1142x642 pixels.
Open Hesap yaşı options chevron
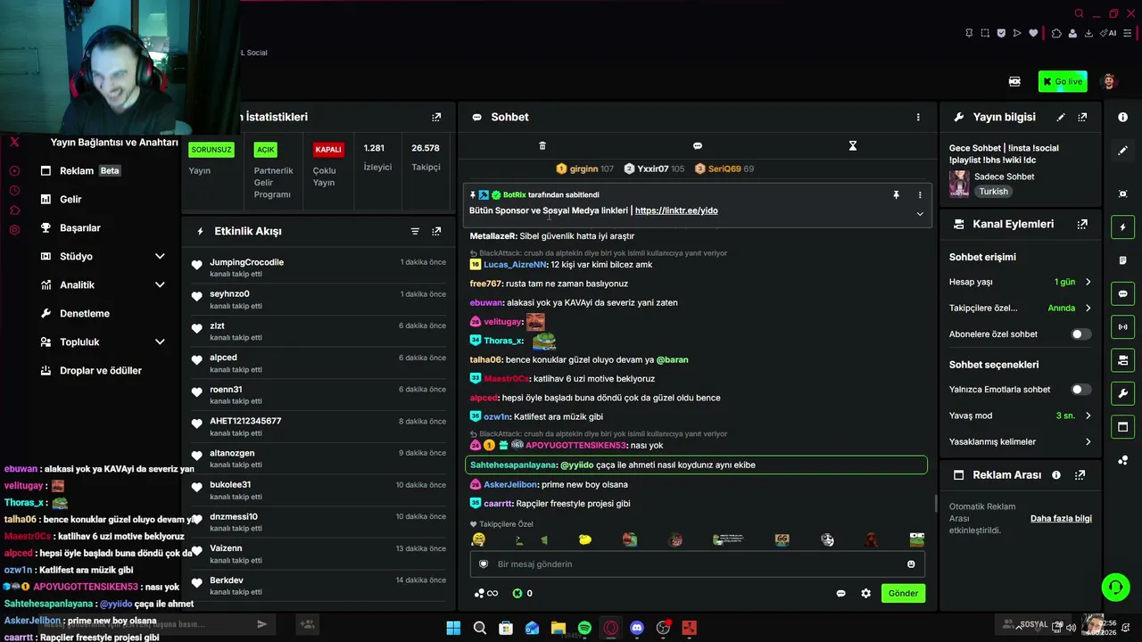[1088, 282]
